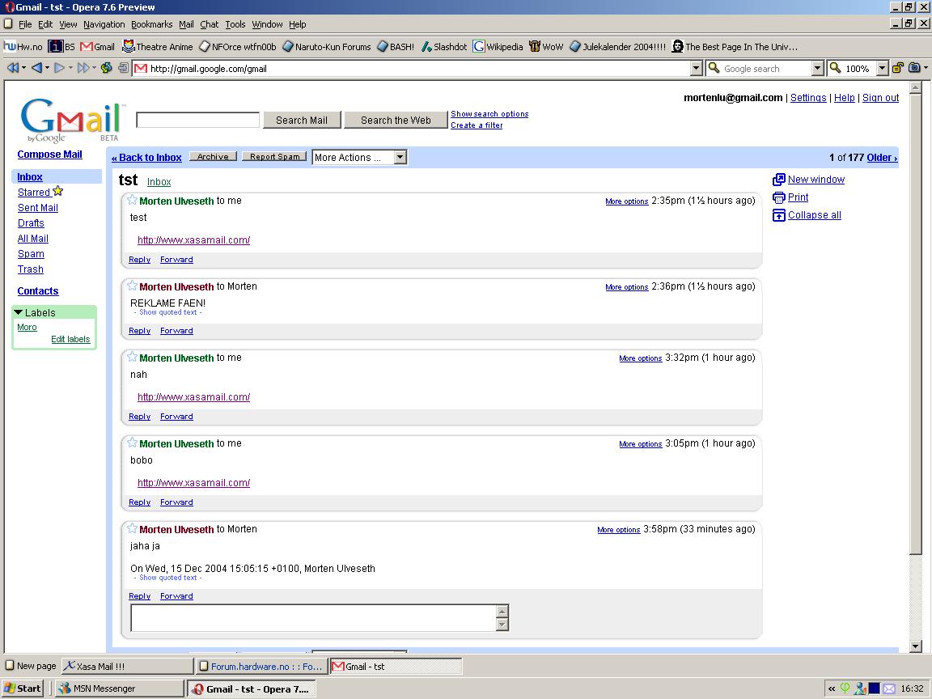Open the Slashdot bookmark
The width and height of the screenshot is (932, 699).
(x=444, y=46)
